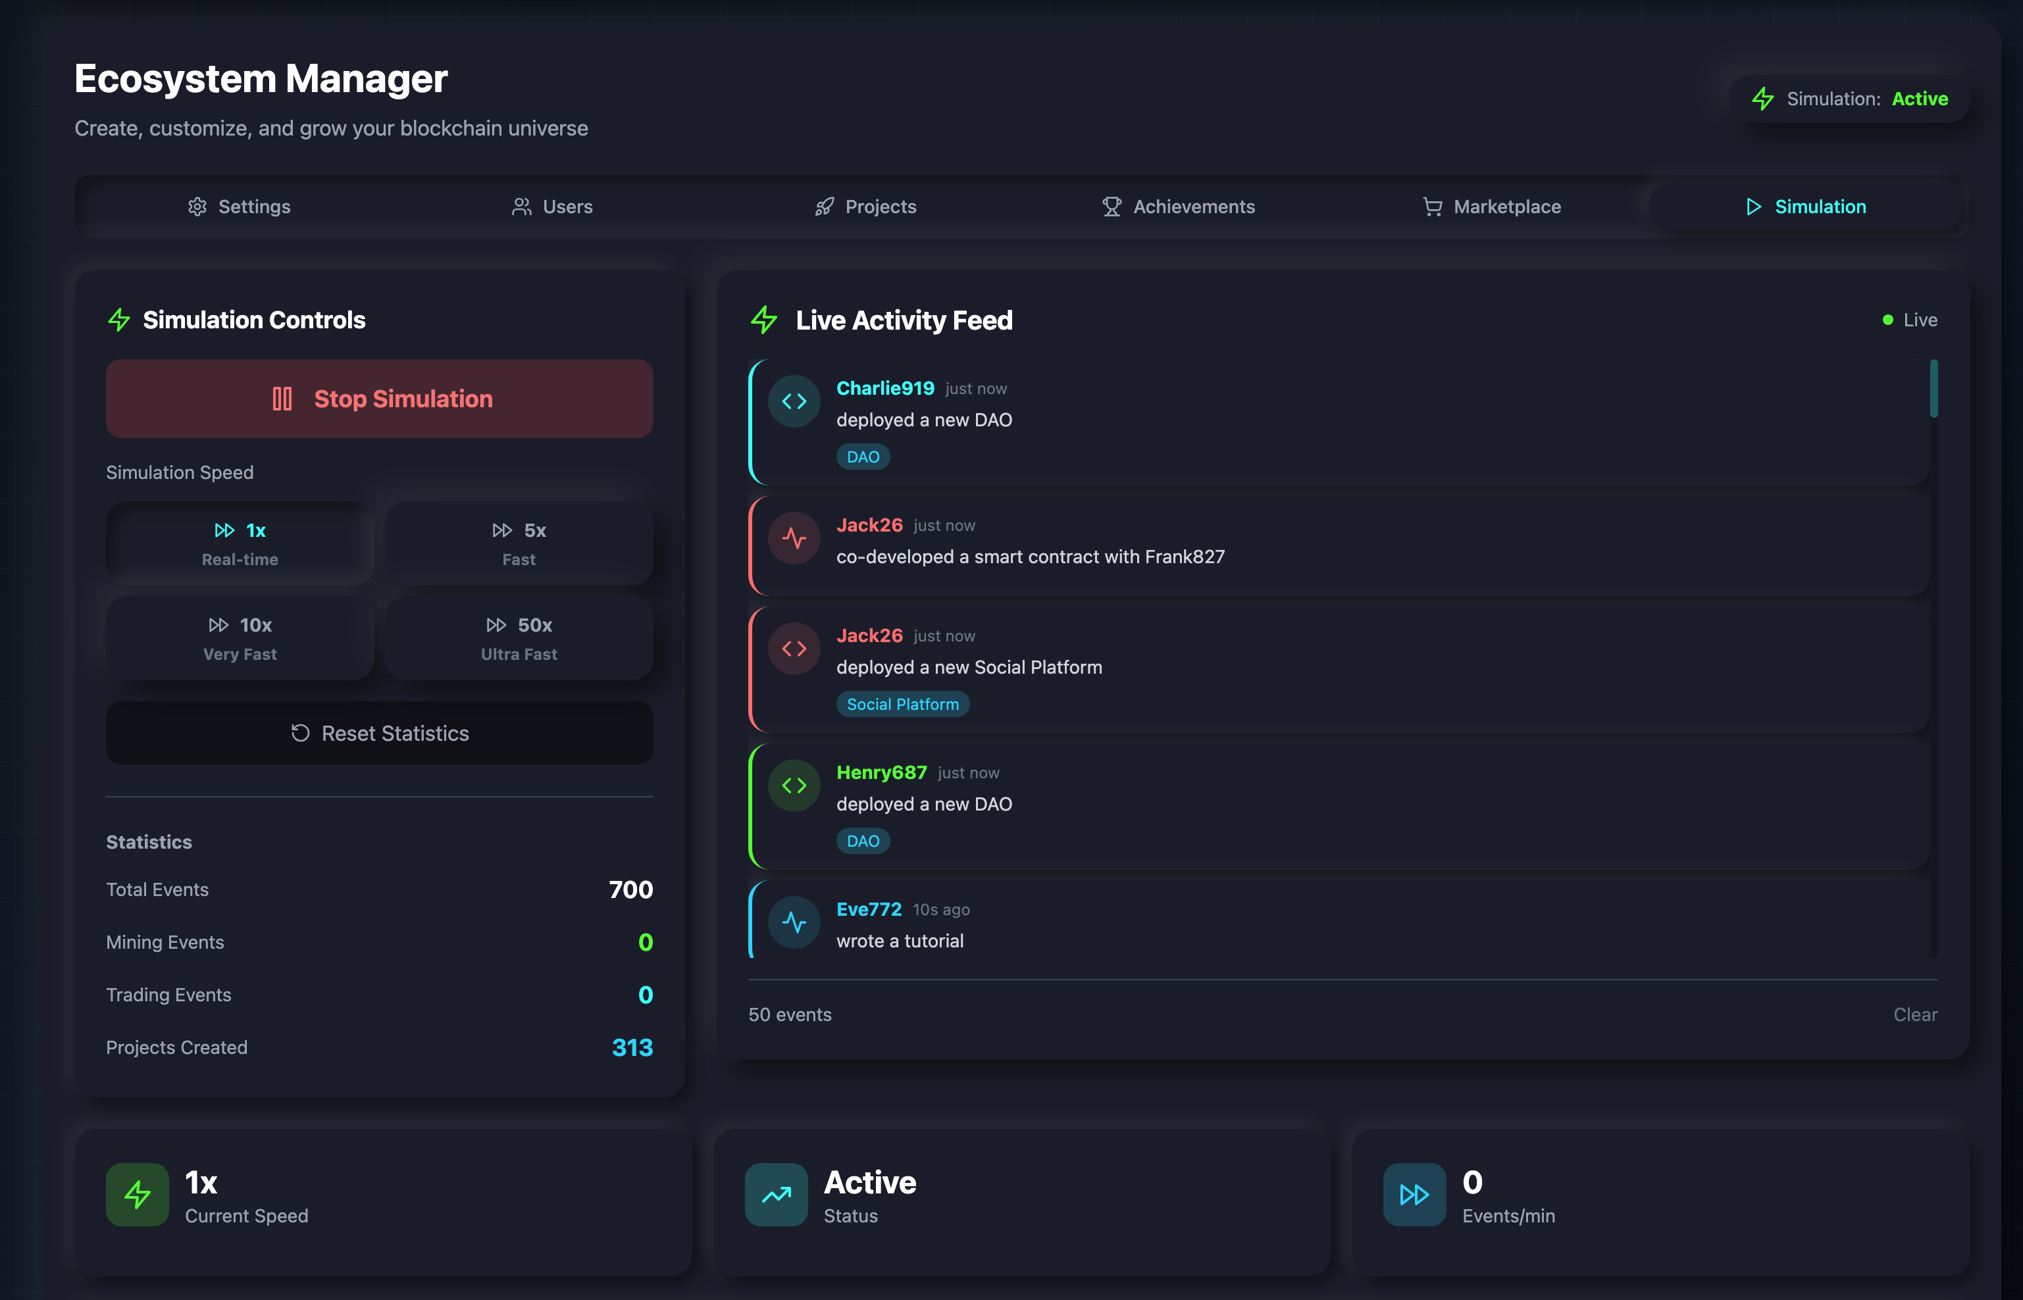Click the lightning icon in Live Activity Feed header
The width and height of the screenshot is (2023, 1300).
(x=764, y=320)
